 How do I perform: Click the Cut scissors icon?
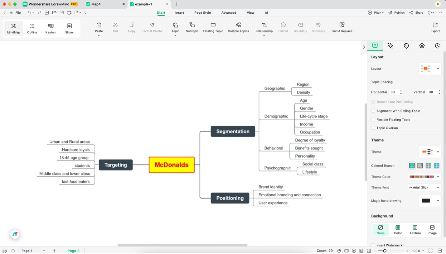tap(115, 25)
